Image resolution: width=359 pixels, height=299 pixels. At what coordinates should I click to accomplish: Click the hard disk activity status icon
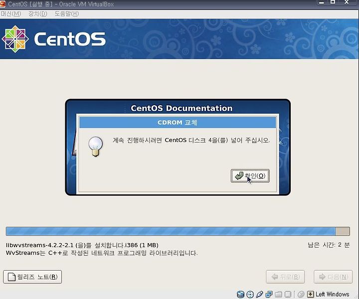pyautogui.click(x=240, y=294)
